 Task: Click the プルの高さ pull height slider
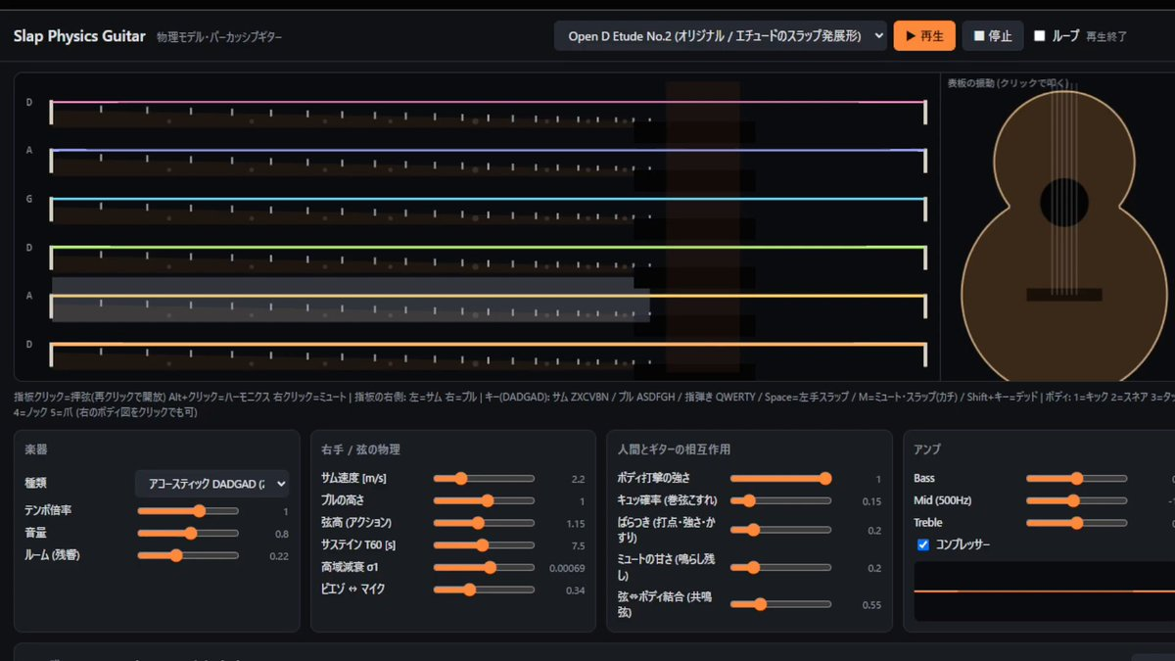click(485, 500)
